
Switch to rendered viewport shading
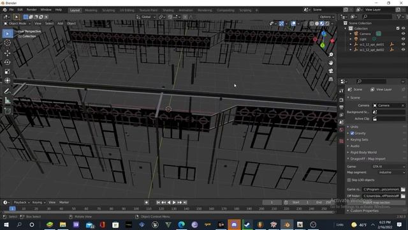[327, 24]
